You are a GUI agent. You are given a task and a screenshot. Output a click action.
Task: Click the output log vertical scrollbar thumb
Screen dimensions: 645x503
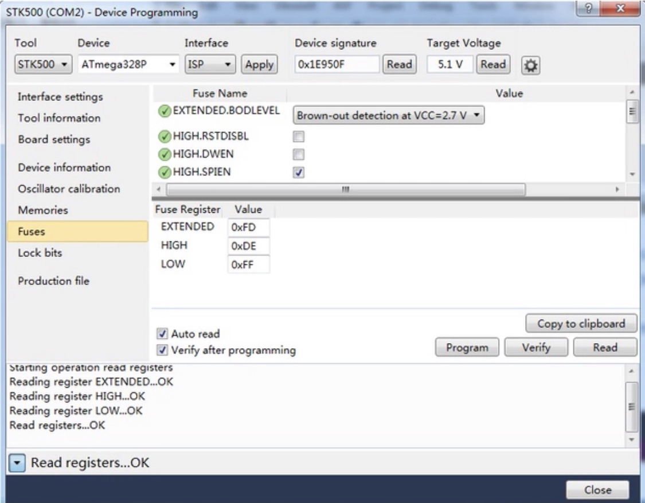(631, 407)
